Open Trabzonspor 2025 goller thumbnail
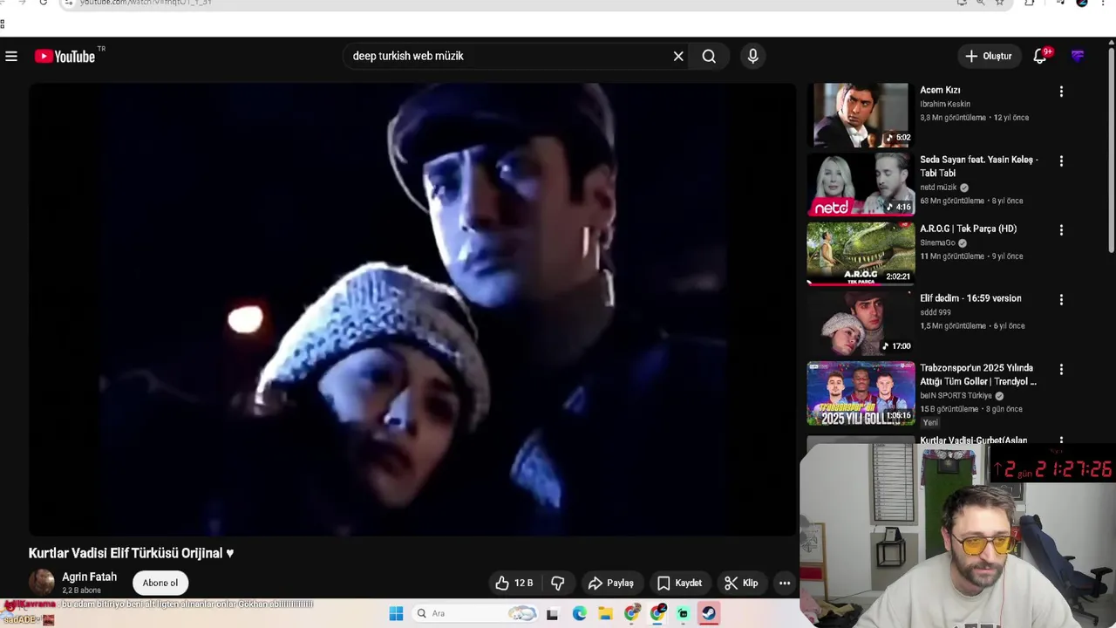This screenshot has width=1116, height=628. (861, 392)
